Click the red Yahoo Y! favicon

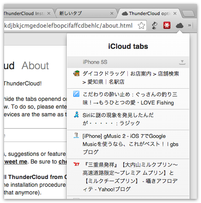click(x=76, y=164)
